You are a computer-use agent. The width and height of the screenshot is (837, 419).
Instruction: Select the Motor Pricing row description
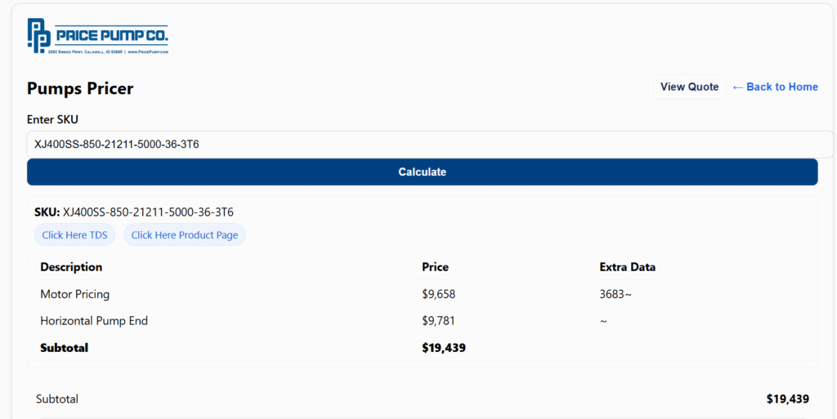74,294
